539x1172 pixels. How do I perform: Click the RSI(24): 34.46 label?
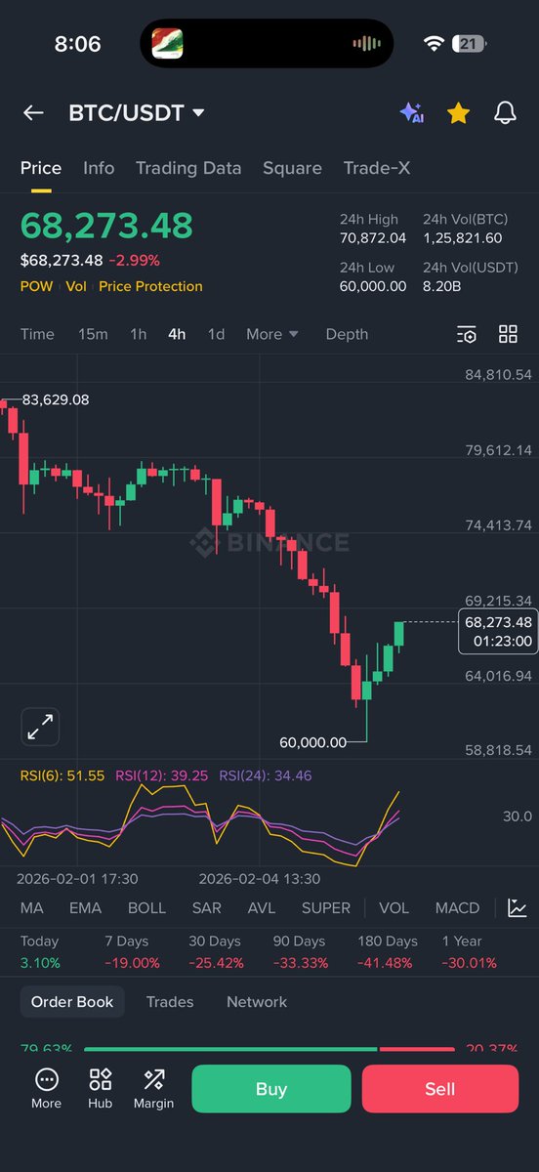coord(266,775)
